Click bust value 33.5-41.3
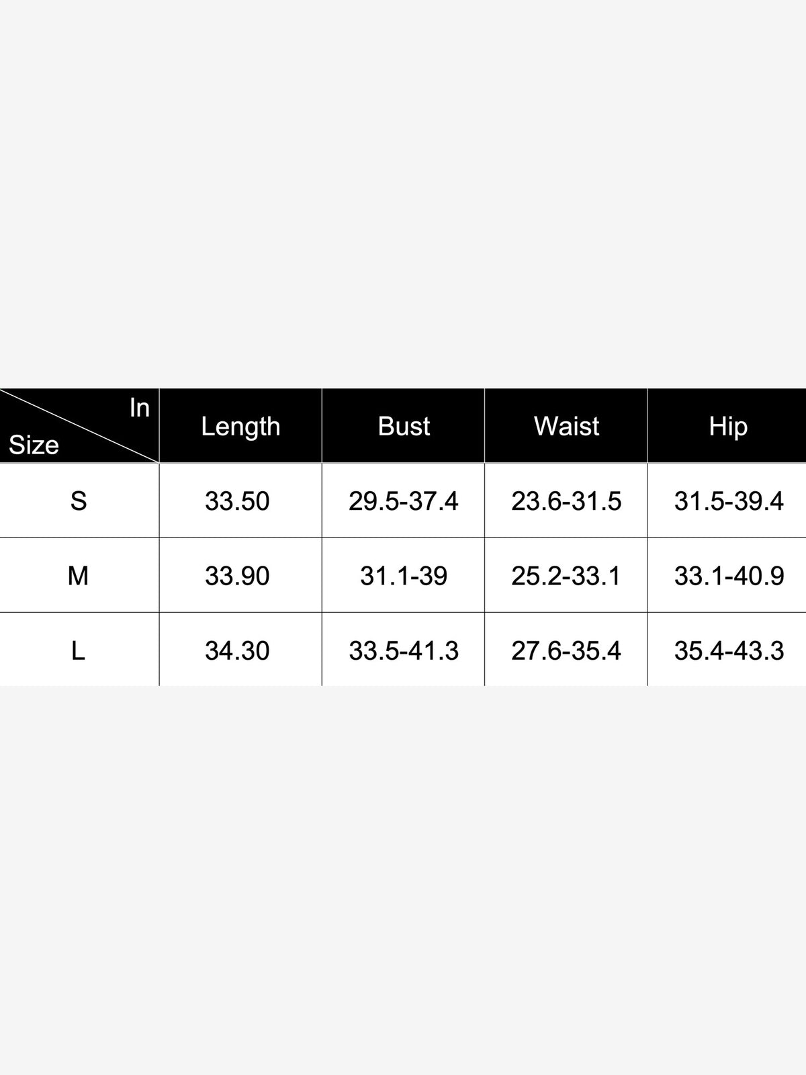Image resolution: width=806 pixels, height=1075 pixels. coord(403,650)
